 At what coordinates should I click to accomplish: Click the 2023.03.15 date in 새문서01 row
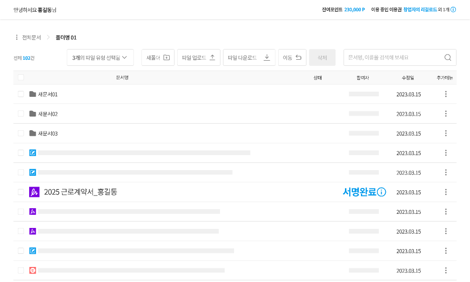(x=408, y=94)
